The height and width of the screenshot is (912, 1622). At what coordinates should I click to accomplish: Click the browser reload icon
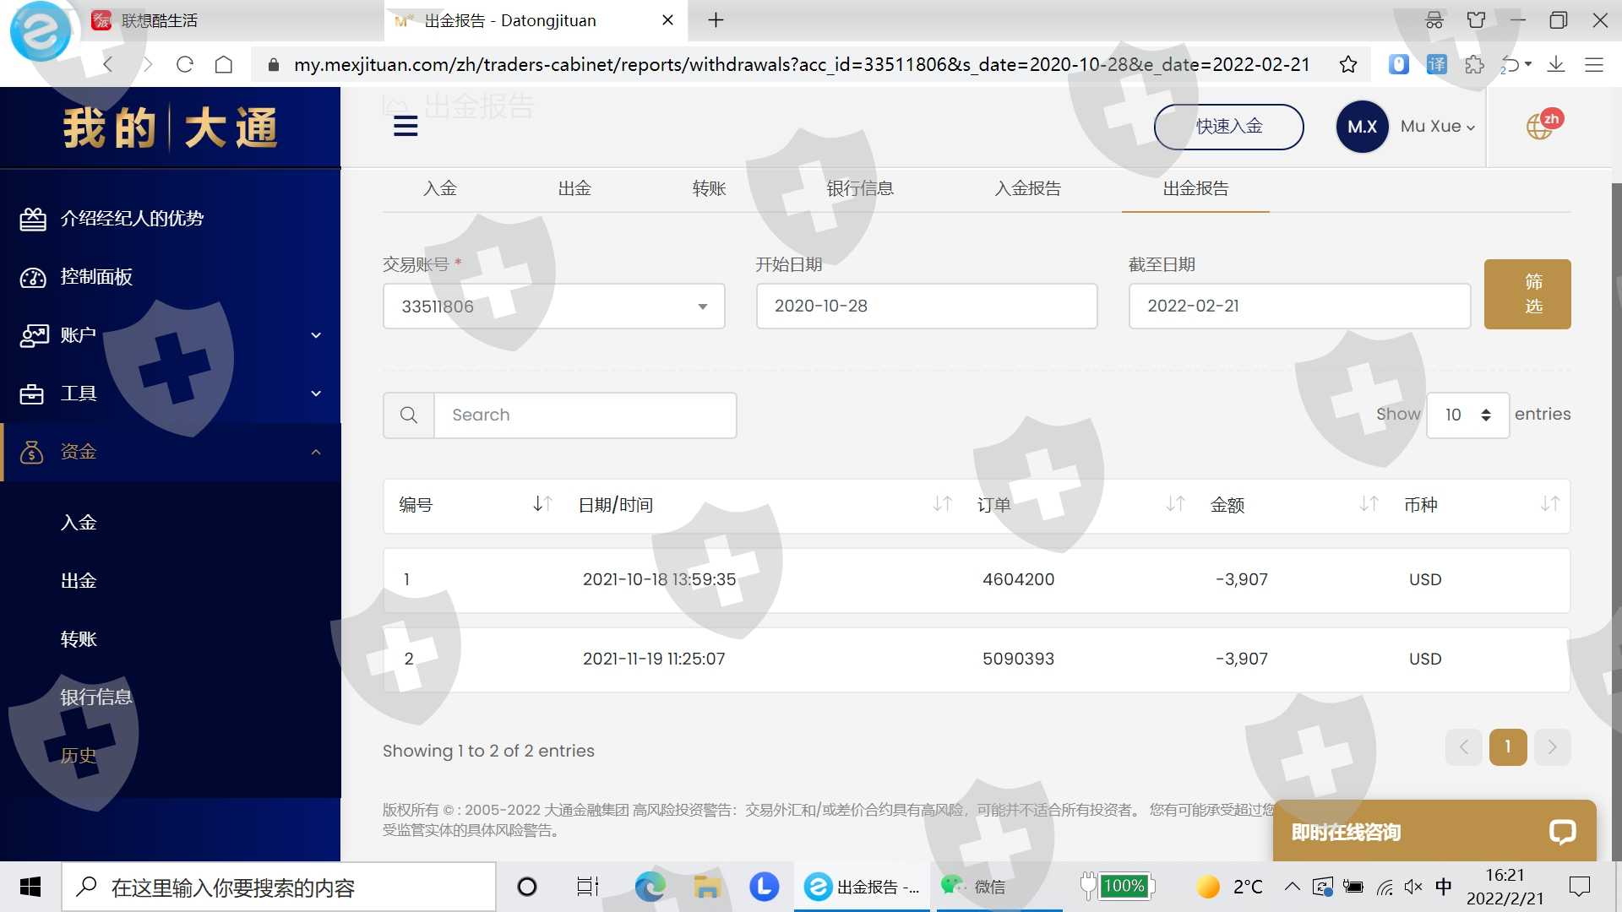pyautogui.click(x=185, y=65)
